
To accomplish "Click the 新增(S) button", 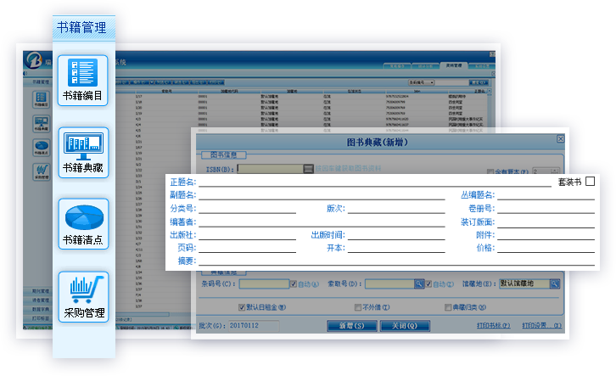I will click(x=350, y=326).
